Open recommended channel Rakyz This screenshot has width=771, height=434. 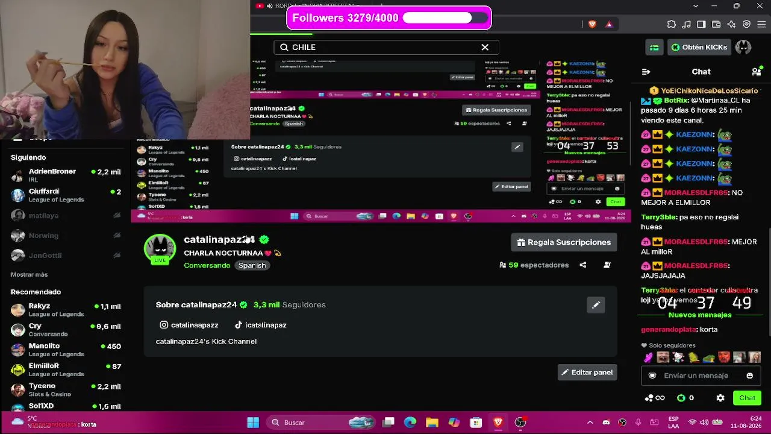click(66, 310)
